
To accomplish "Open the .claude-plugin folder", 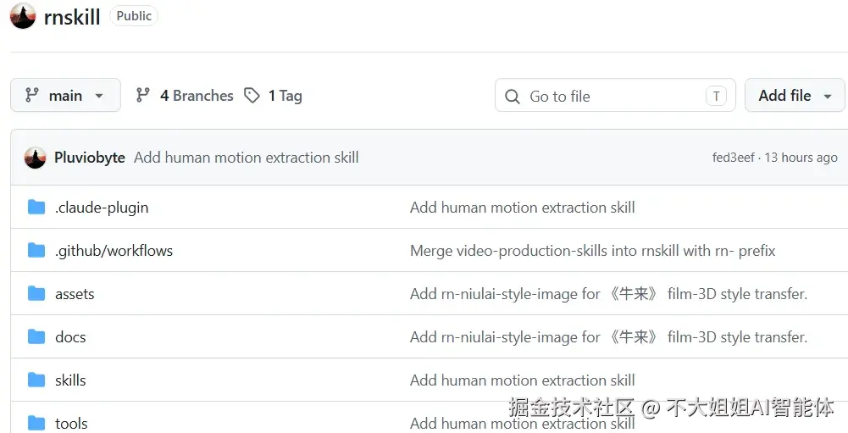I will pos(102,208).
